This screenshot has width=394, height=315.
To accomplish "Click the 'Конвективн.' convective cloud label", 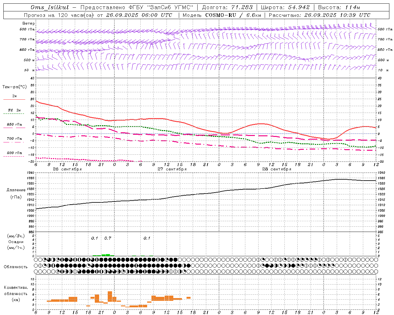I will point(16,288).
